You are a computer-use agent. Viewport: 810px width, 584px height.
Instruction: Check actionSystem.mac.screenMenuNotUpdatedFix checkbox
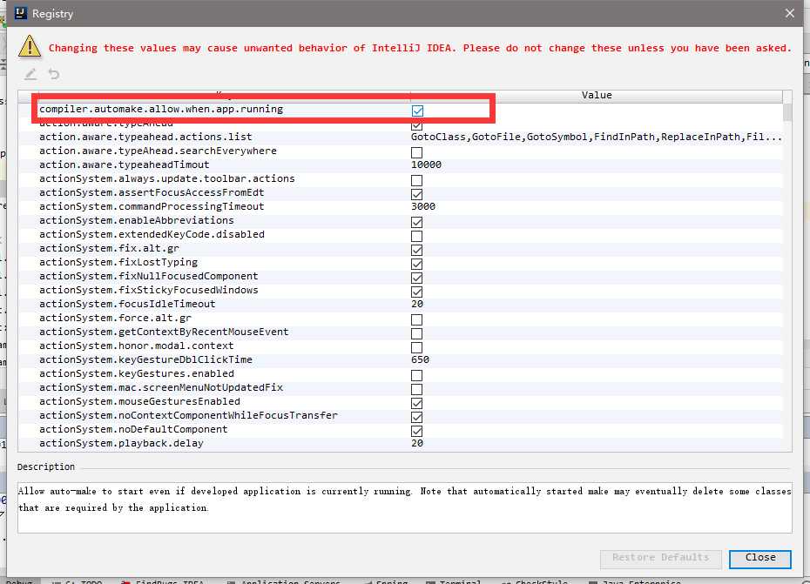click(416, 389)
